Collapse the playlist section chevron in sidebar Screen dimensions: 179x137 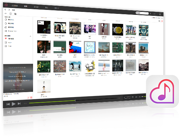coord(30,36)
